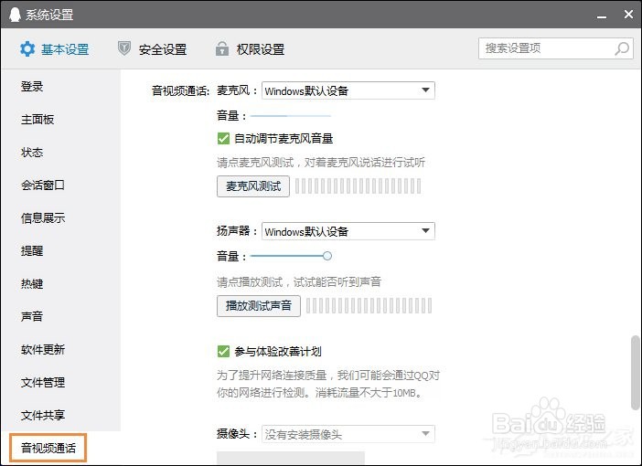The height and width of the screenshot is (466, 642).
Task: Open 状态 in the sidebar
Action: click(x=32, y=153)
